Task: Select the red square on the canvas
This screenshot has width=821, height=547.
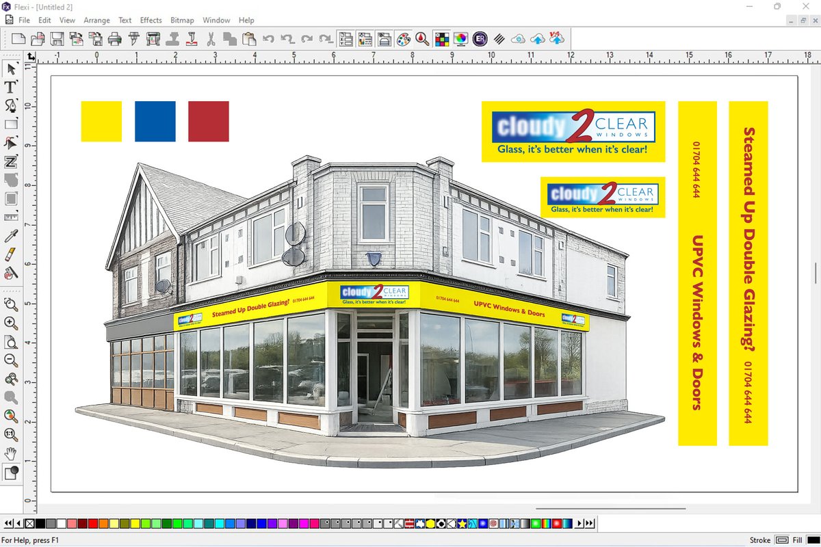Action: point(209,122)
